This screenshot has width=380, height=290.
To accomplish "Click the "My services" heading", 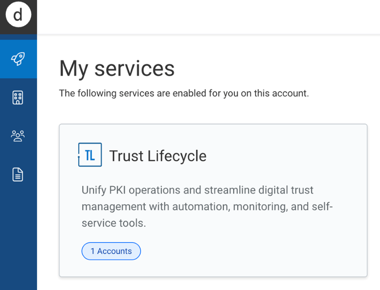I will [x=117, y=68].
